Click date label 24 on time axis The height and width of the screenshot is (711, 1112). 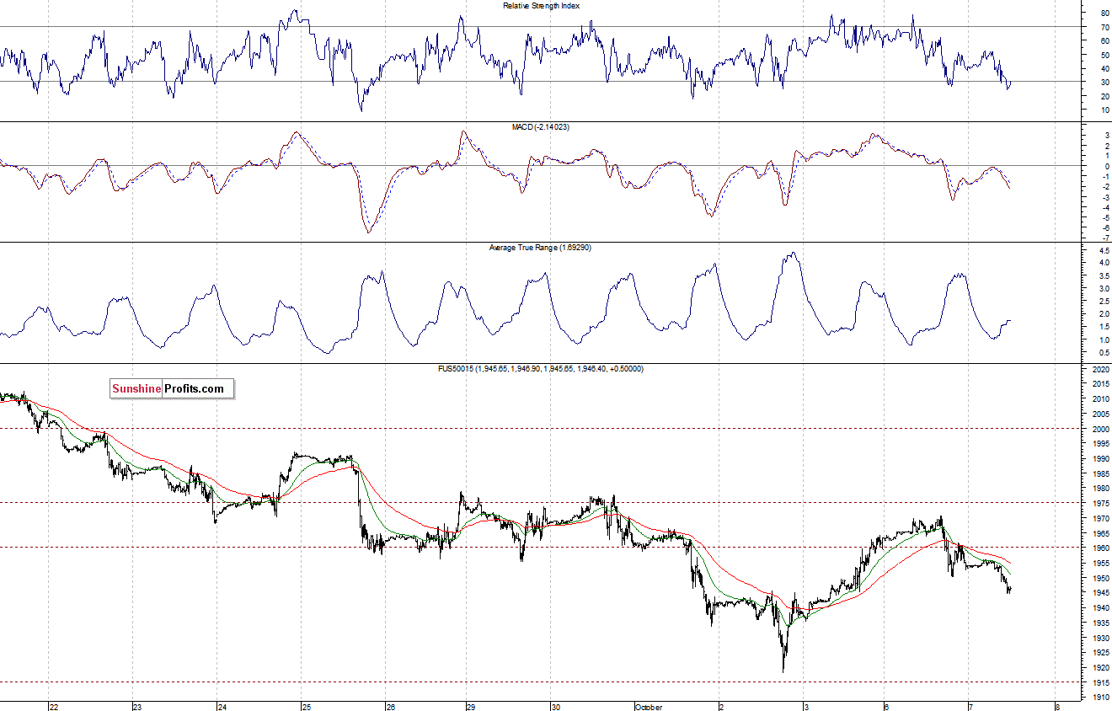point(222,706)
